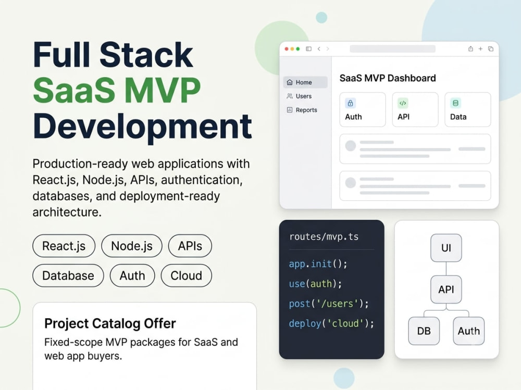Viewport: 521px width, 390px height.
Task: Click the share icon in the browser toolbar
Action: tap(471, 49)
